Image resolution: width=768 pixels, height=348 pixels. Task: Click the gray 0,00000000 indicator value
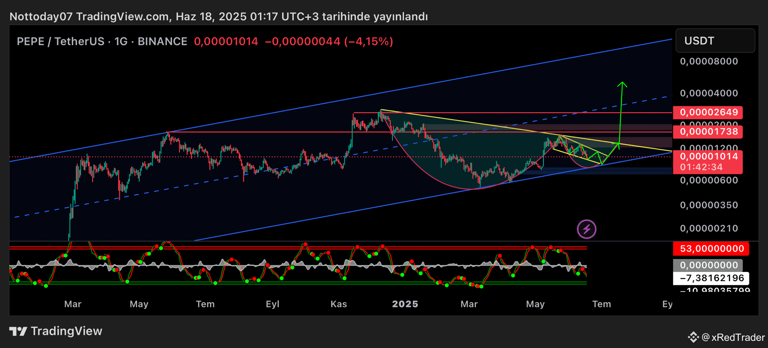click(708, 265)
